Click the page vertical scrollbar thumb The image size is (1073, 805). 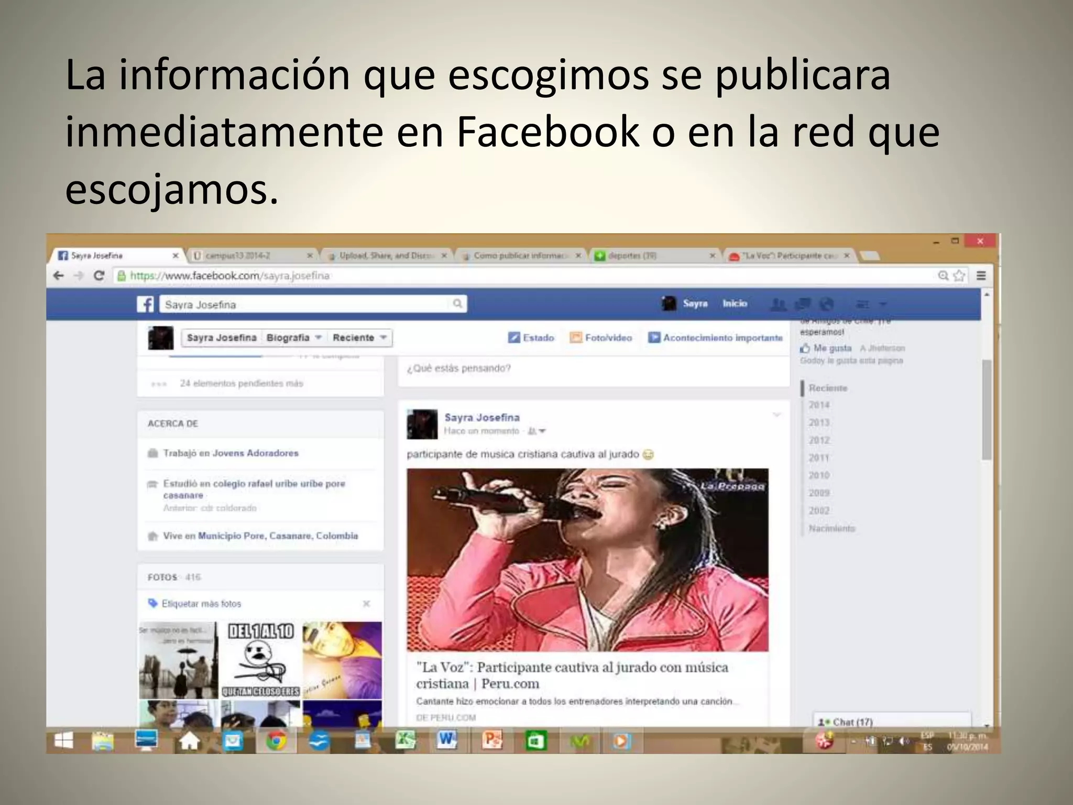tap(987, 410)
